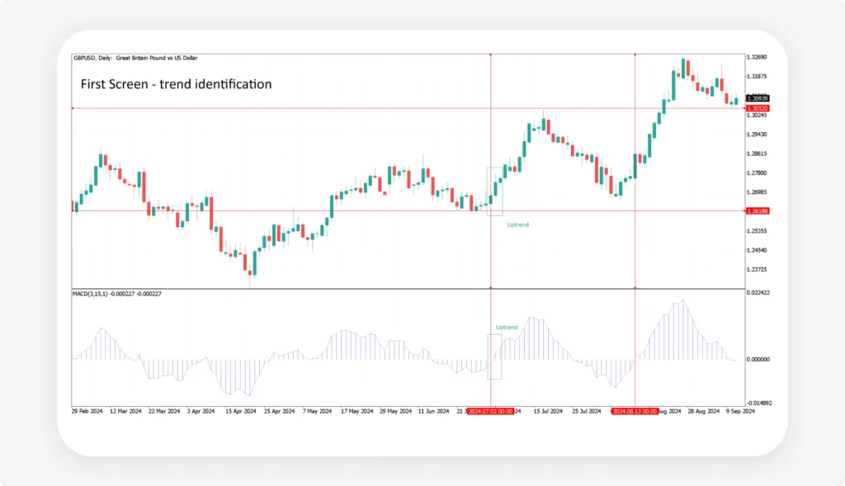Select the red 2024.08.13 00:00 date marker

pyautogui.click(x=635, y=412)
